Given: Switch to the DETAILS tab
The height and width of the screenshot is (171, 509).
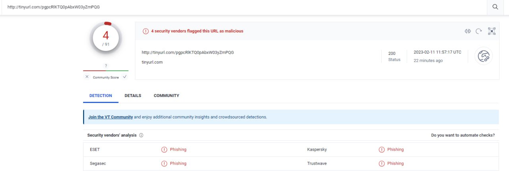Looking at the screenshot, I should [133, 96].
